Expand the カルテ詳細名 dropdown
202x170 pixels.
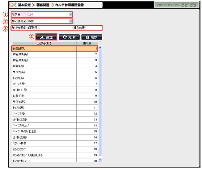click(70, 21)
